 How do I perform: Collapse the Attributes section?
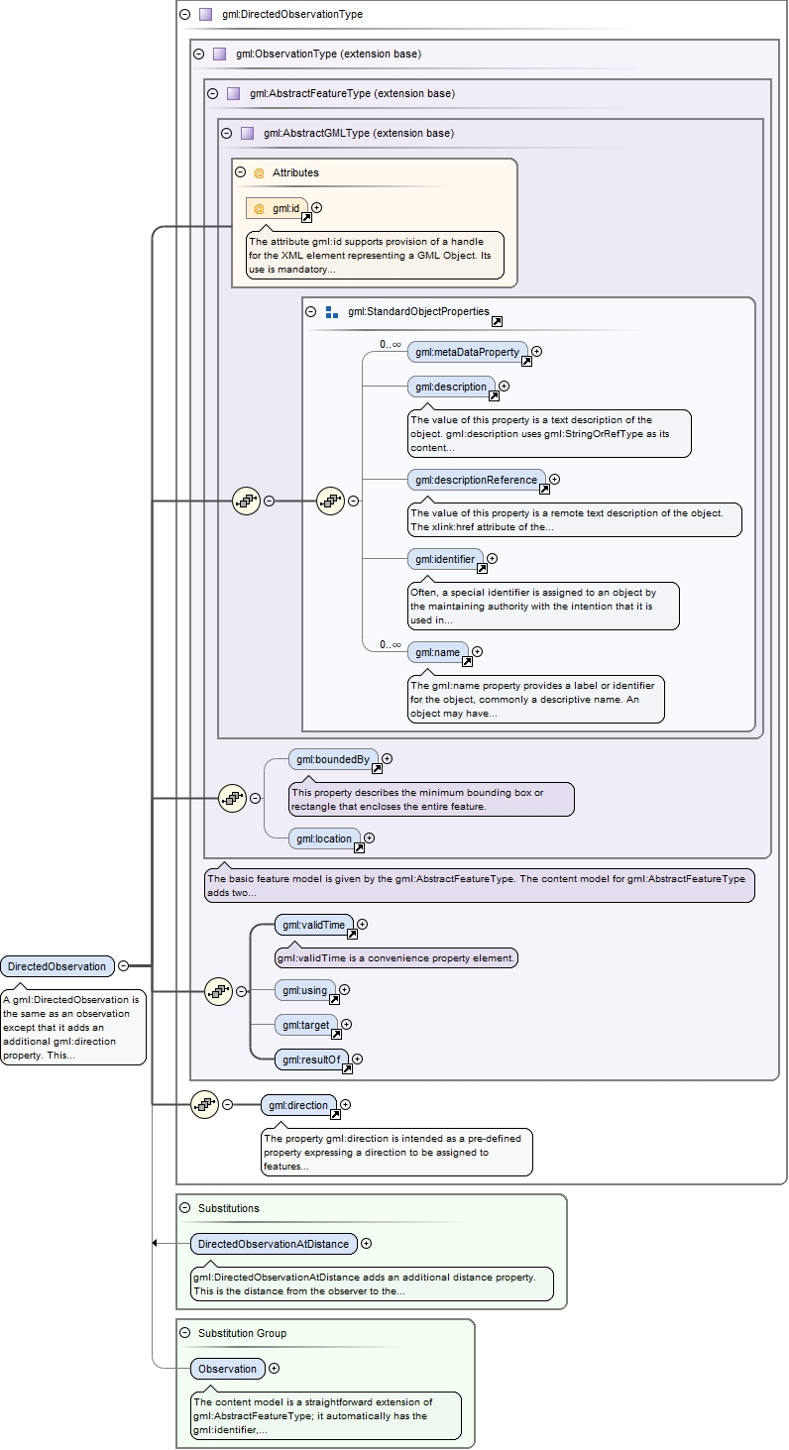coord(241,172)
